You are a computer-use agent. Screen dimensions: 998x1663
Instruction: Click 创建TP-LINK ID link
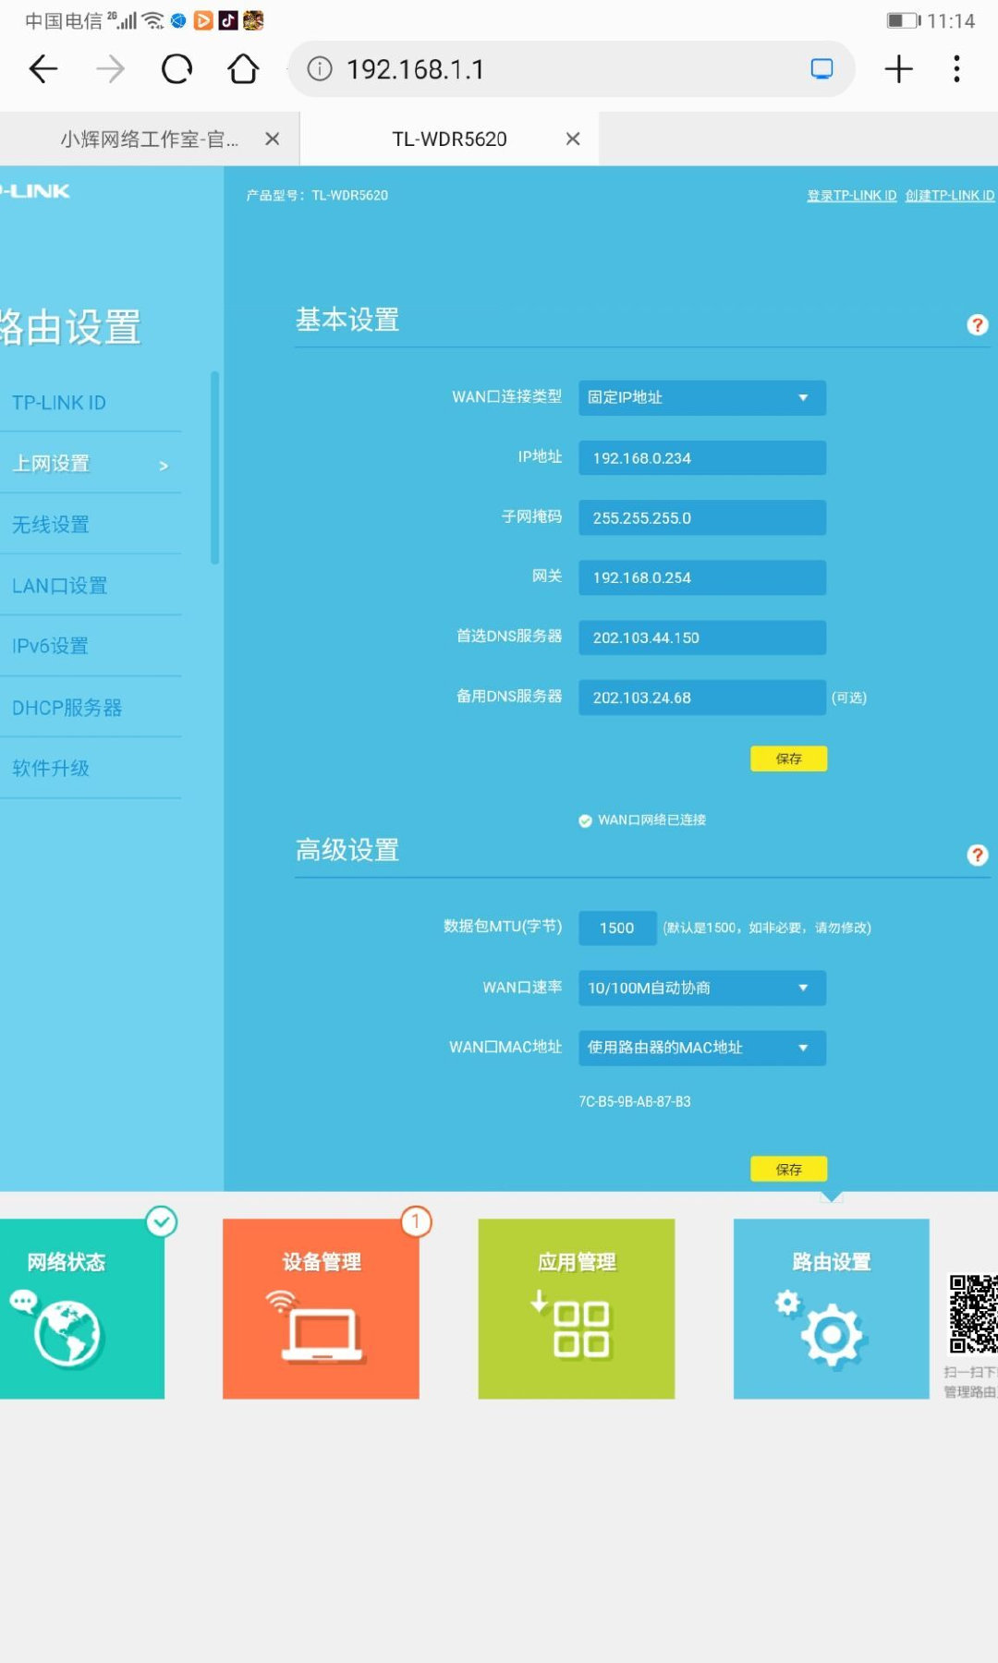[x=950, y=195]
